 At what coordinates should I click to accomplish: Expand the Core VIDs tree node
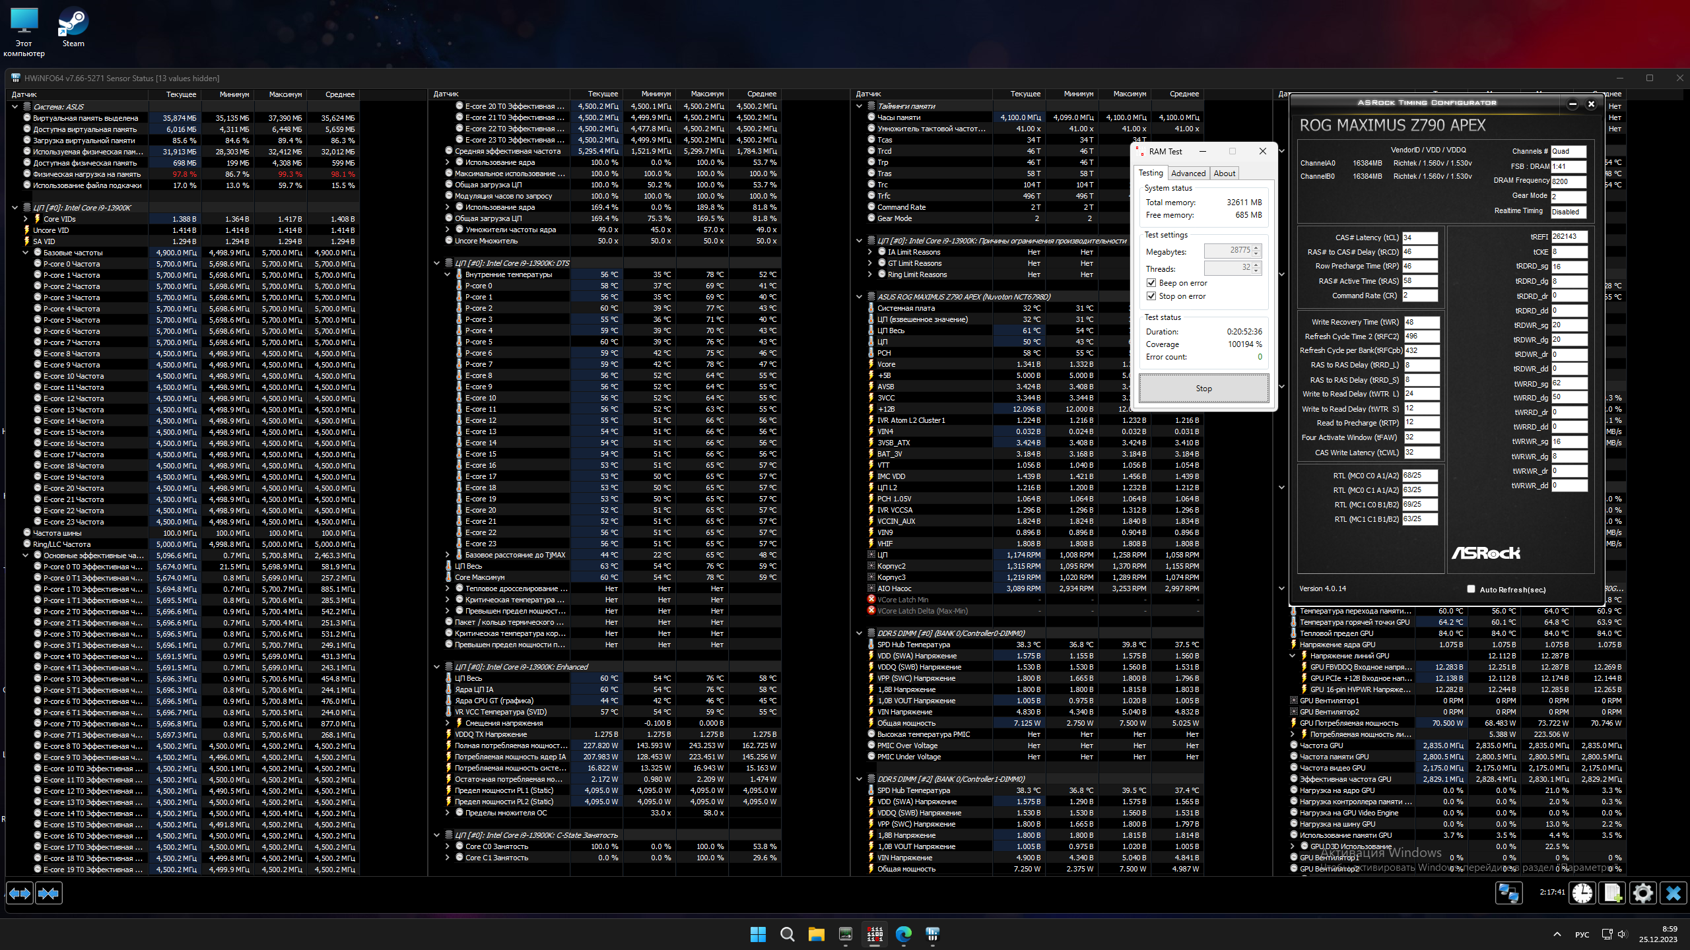(26, 219)
